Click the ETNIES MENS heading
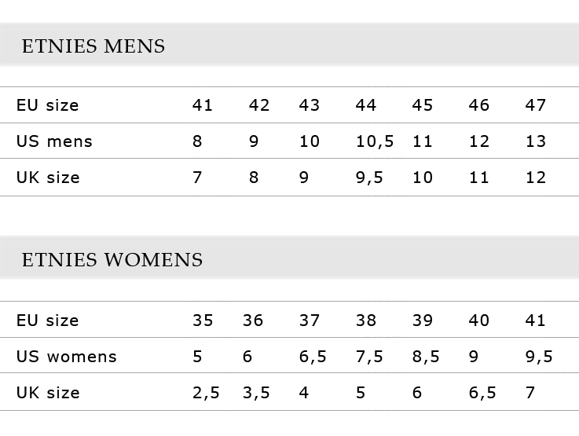 pos(93,46)
